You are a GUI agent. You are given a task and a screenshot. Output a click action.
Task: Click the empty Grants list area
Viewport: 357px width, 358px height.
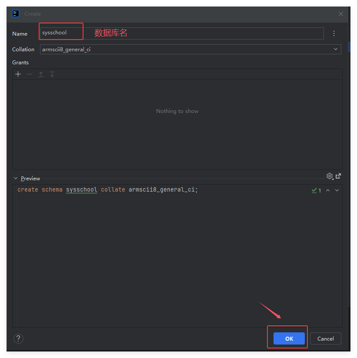[x=177, y=124]
